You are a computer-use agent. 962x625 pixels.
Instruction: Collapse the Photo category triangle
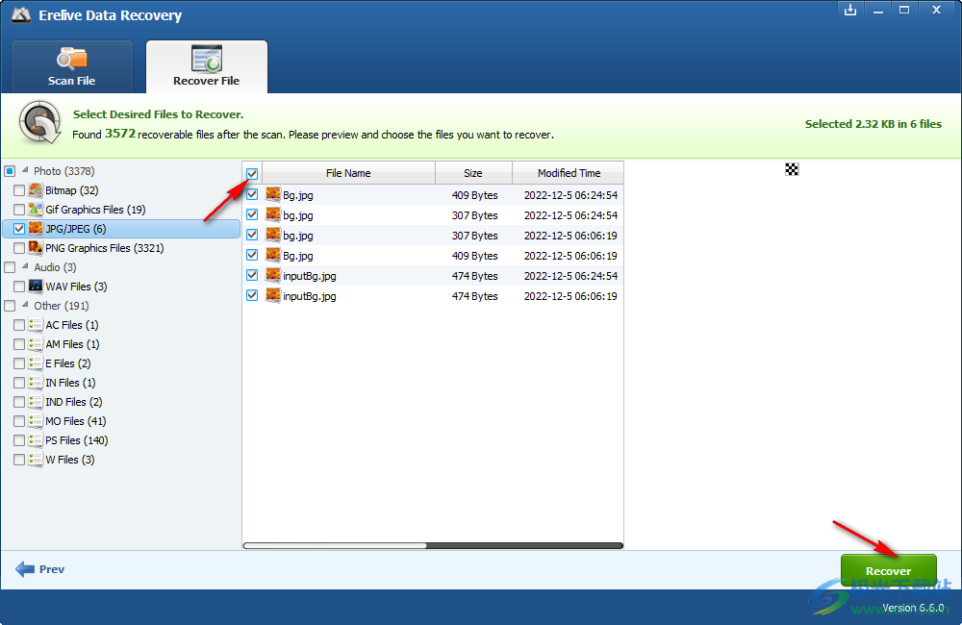25,170
